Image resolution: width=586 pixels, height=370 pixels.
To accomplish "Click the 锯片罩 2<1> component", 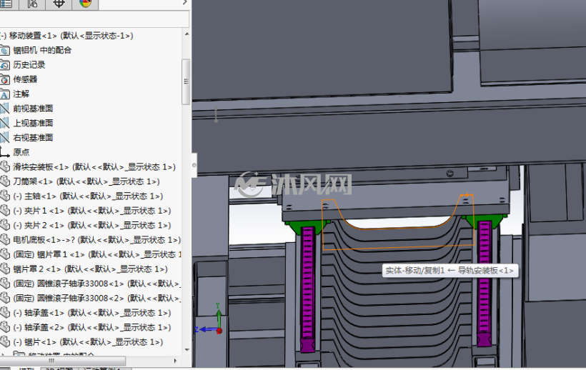I will 90,269.
